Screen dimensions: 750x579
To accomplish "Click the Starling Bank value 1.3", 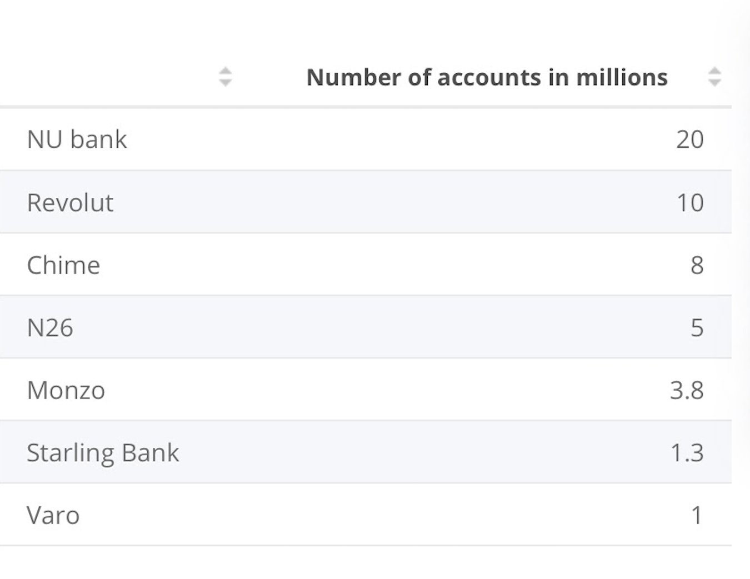I will [x=687, y=453].
